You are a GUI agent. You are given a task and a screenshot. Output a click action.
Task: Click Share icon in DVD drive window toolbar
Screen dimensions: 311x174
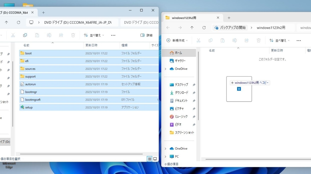pos(61,35)
